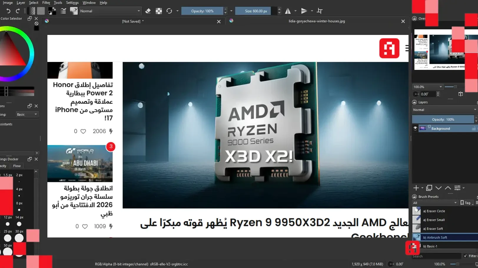
Task: Open the 100.0% zoom dropdown in Overview
Action: [428, 87]
